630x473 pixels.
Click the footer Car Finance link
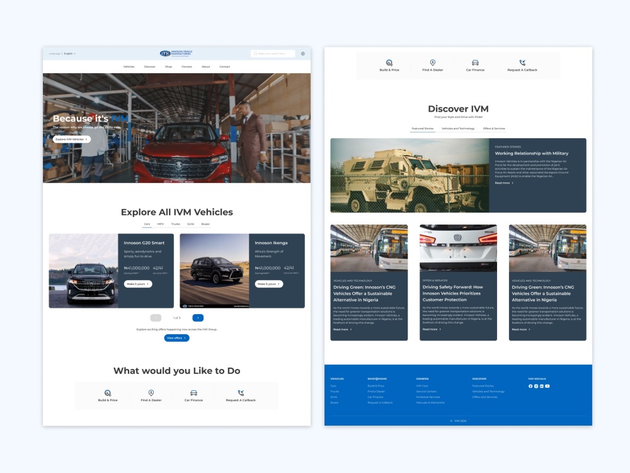375,397
